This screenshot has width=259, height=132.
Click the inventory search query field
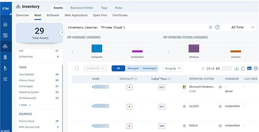136,27
